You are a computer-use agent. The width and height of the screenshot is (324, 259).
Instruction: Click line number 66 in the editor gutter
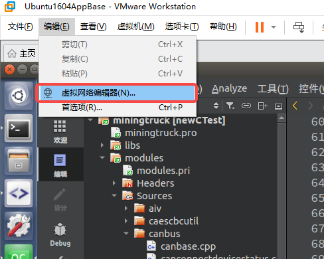click(317, 213)
